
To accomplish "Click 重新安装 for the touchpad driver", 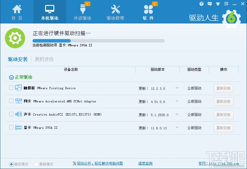I will [224, 88].
